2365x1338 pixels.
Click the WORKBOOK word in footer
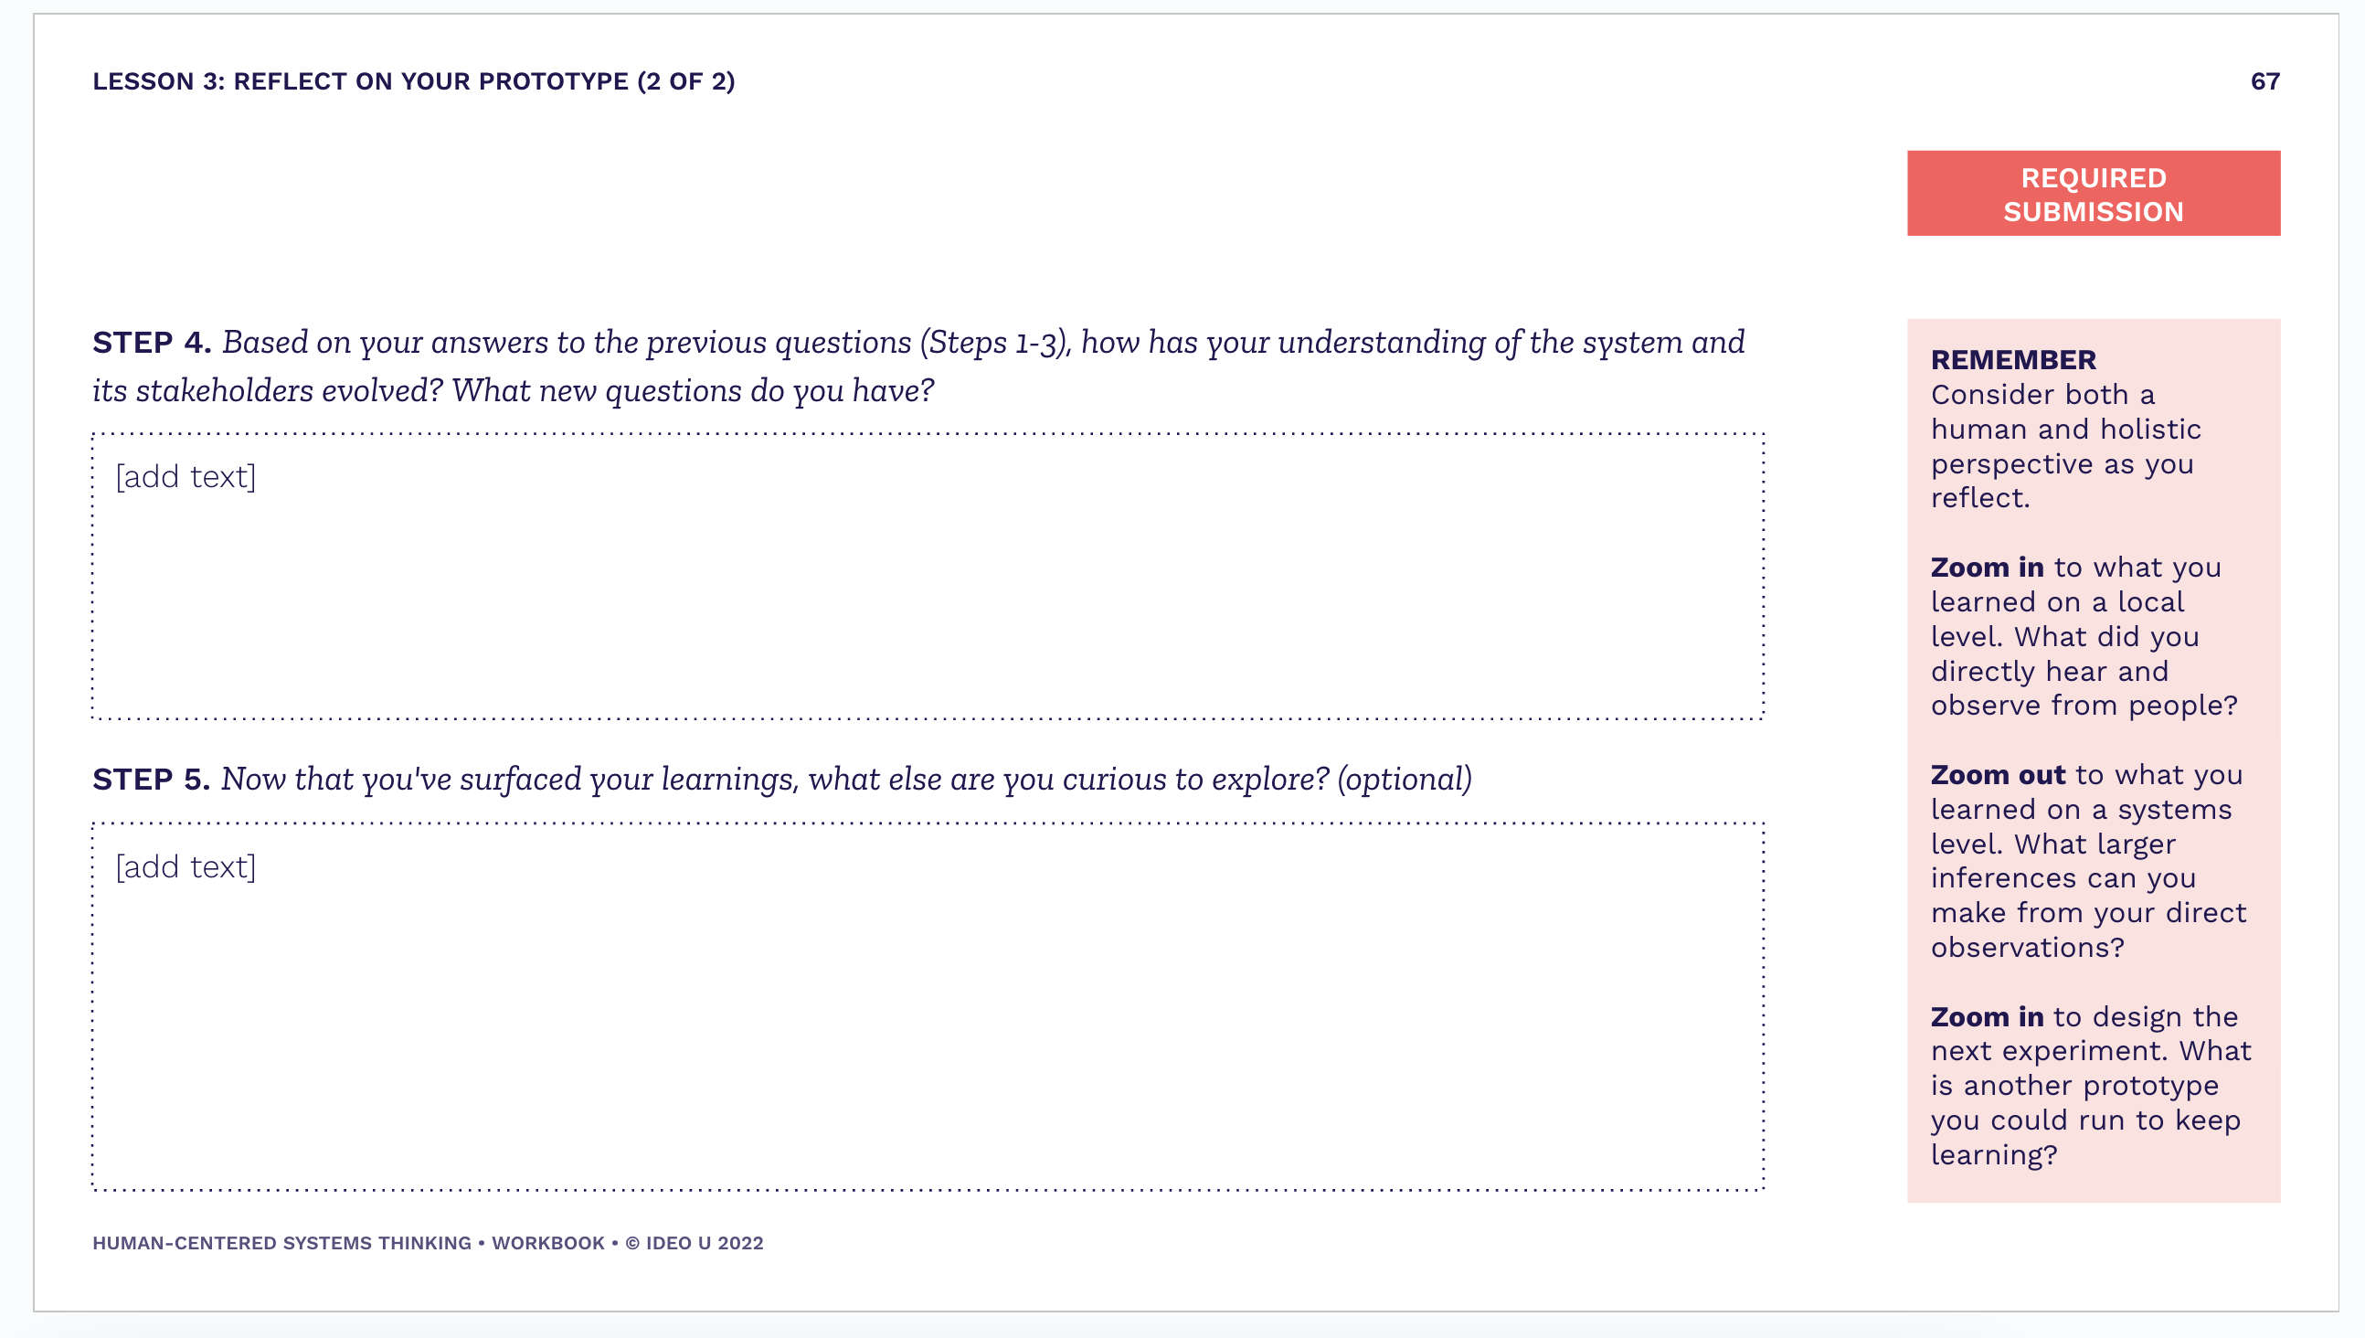548,1243
